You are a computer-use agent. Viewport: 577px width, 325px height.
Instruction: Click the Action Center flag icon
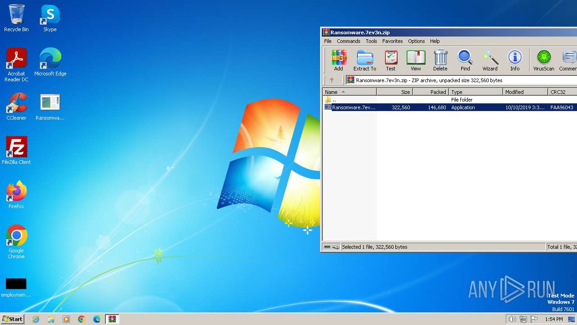pyautogui.click(x=534, y=319)
